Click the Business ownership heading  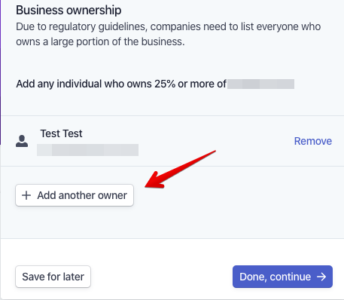pos(68,11)
